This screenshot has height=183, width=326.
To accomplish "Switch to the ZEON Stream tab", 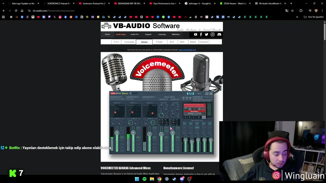I will (x=235, y=4).
